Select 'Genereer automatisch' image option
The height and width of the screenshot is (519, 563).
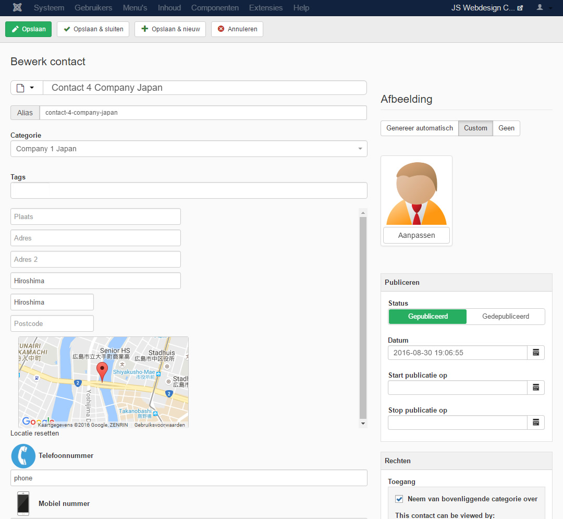point(419,128)
